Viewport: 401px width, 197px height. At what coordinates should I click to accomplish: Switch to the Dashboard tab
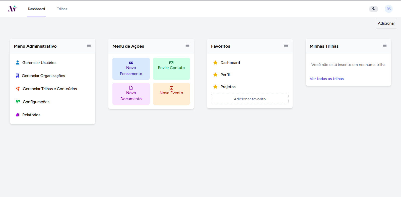[x=36, y=9]
